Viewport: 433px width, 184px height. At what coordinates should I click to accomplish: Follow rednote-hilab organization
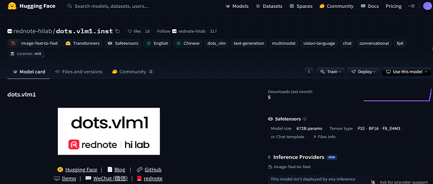click(163, 31)
